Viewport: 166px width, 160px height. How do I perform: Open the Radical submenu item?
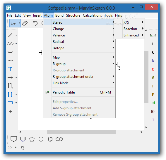tap(79, 42)
